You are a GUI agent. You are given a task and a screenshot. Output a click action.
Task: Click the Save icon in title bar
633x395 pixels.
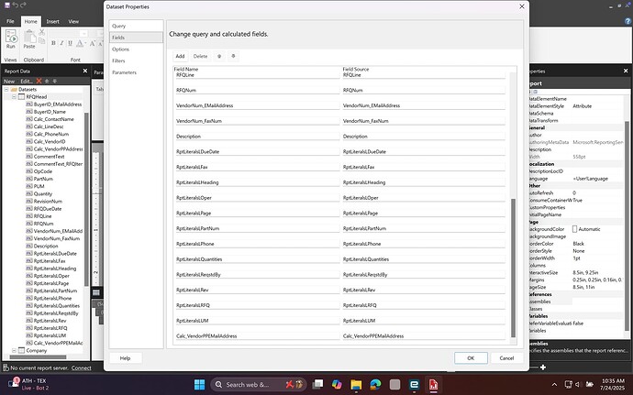pos(6,5)
